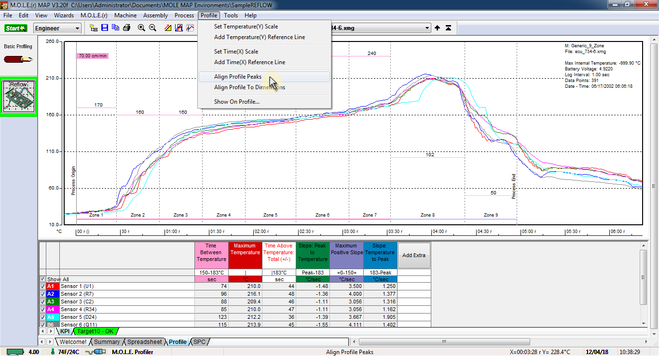This screenshot has height=356, width=659.
Task: Open the Reflow circuit board thumbnail
Action: coord(19,97)
